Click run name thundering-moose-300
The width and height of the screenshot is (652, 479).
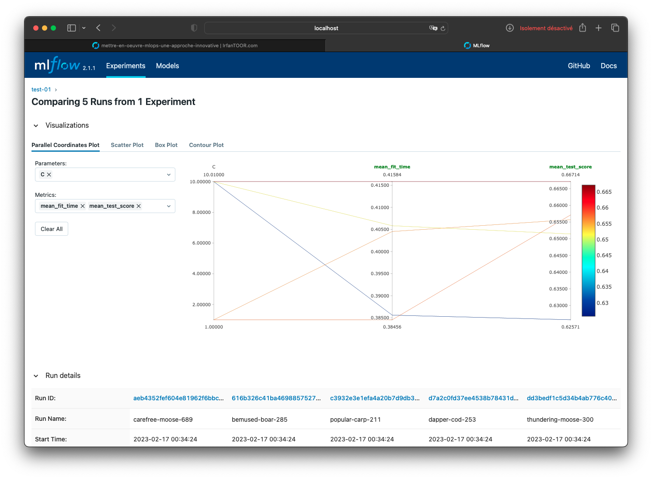click(560, 420)
